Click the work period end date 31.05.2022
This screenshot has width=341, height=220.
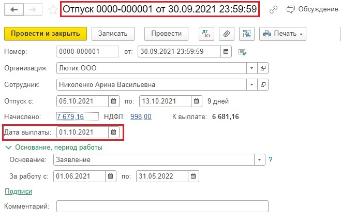pos(162,177)
